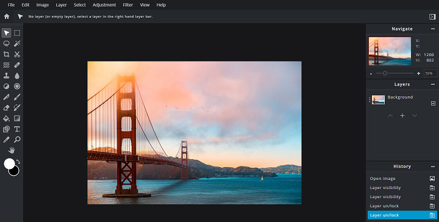Activate the Hand pan tool
This screenshot has width=439, height=222.
(12, 150)
